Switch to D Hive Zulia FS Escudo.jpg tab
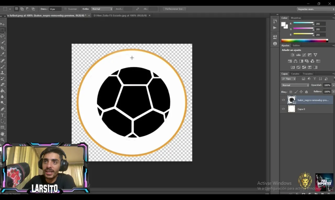This screenshot has width=335, height=200. pyautogui.click(x=120, y=15)
